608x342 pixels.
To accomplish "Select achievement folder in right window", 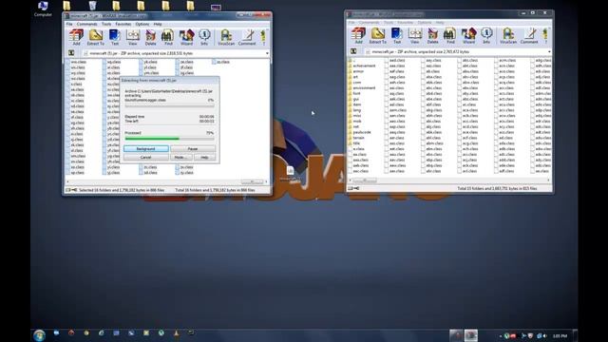I will coord(362,66).
